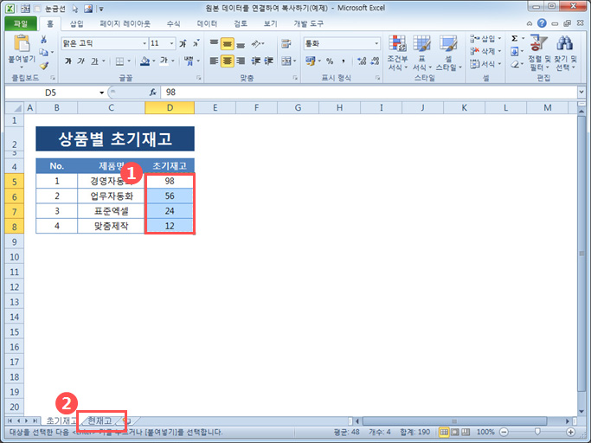Apply fill color bucket
The width and height of the screenshot is (591, 443).
point(145,61)
